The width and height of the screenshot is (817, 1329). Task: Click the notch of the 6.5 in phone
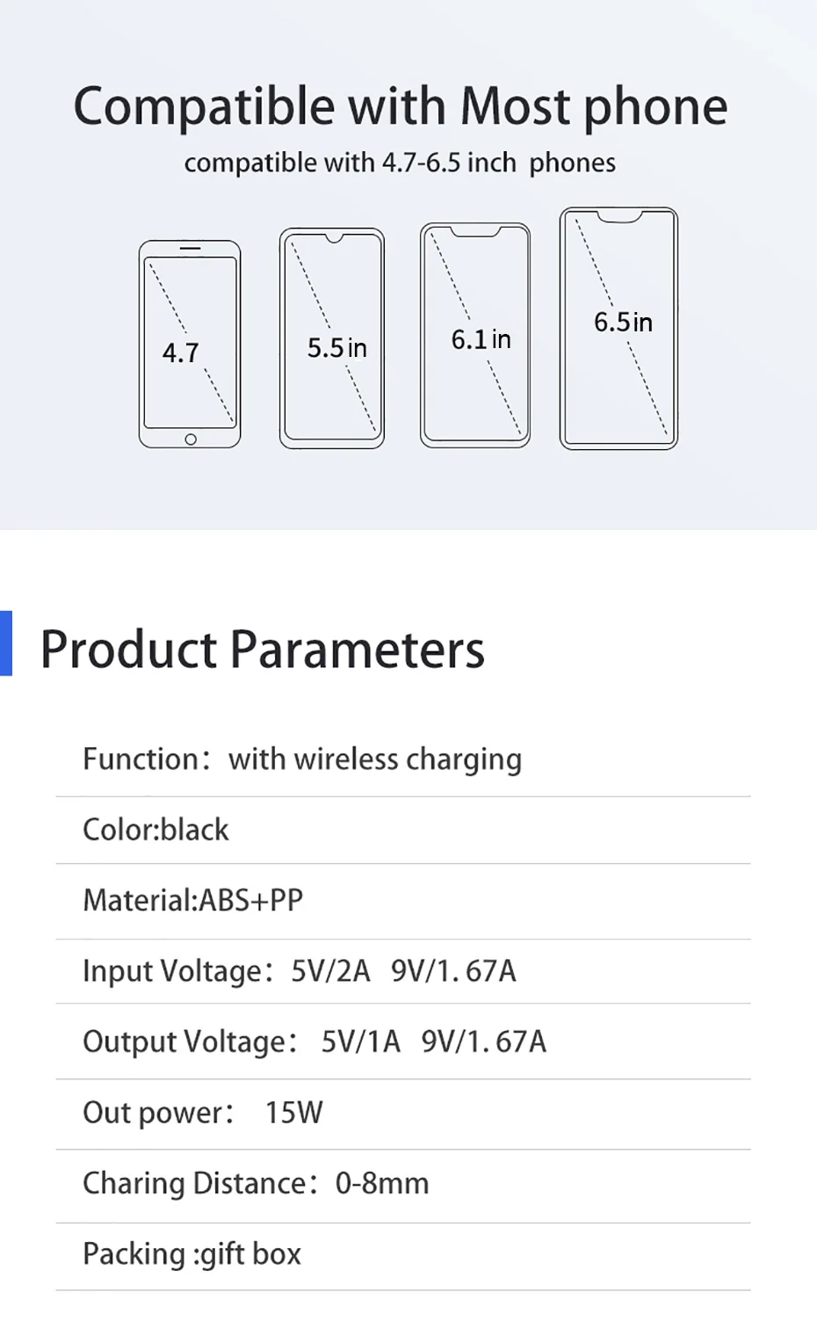(619, 216)
